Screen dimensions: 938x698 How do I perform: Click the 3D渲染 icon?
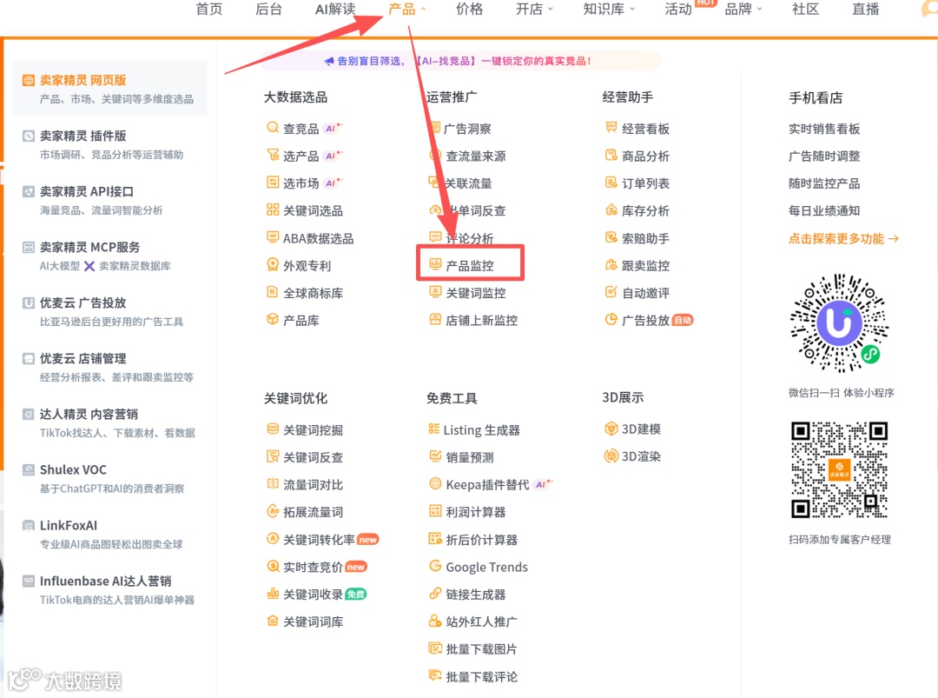pyautogui.click(x=611, y=455)
